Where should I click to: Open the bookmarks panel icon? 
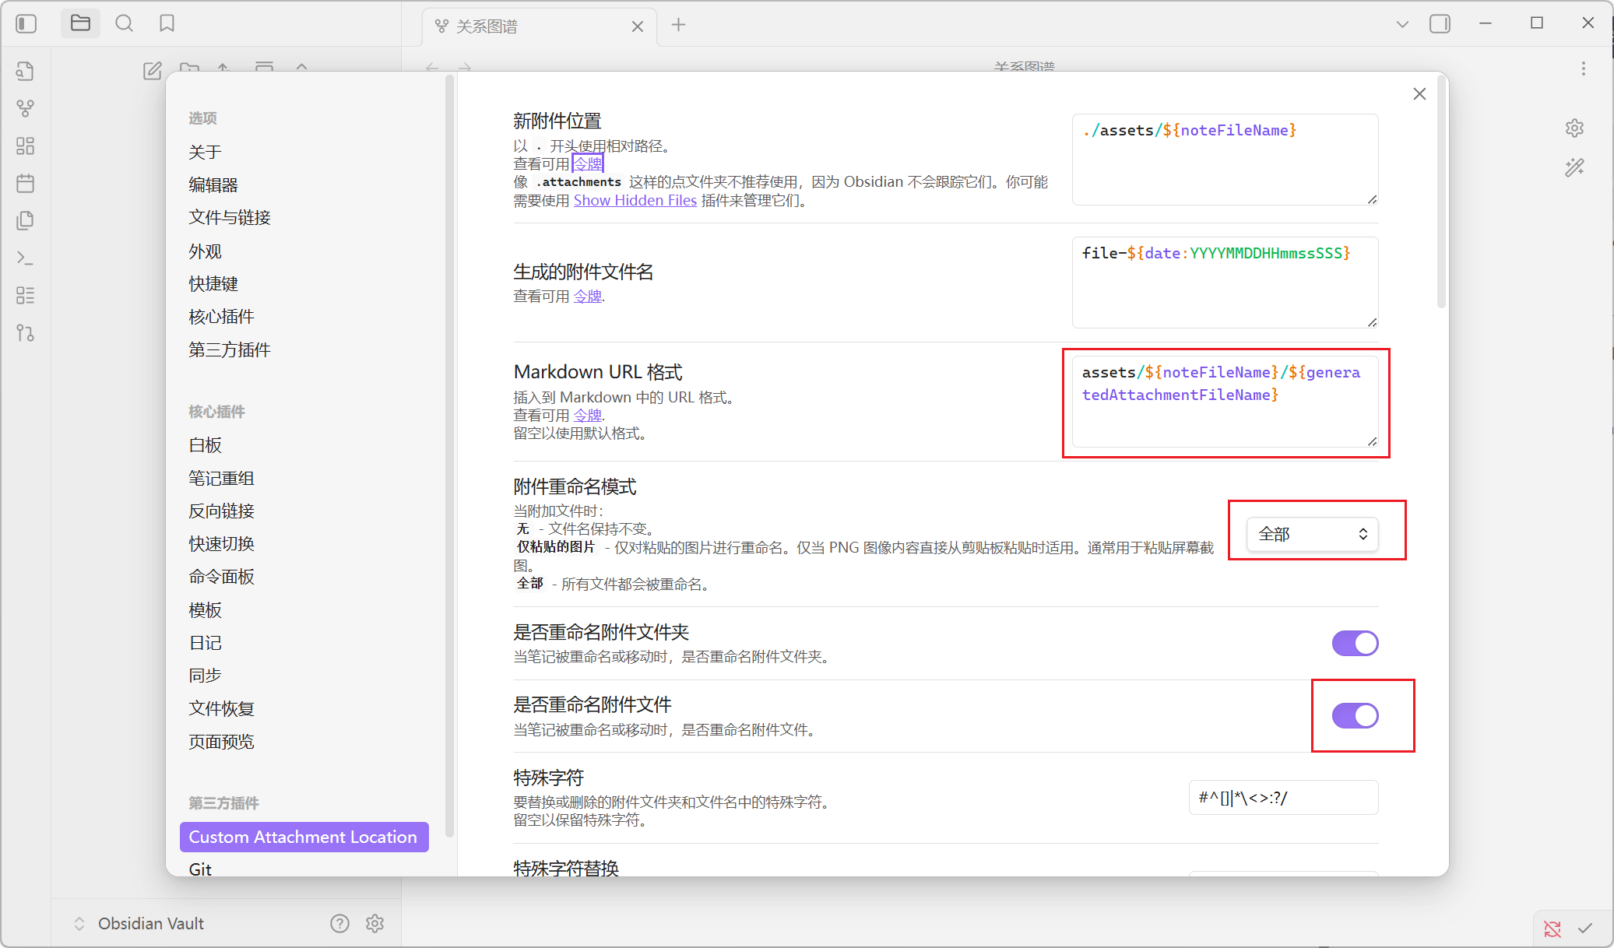point(167,23)
